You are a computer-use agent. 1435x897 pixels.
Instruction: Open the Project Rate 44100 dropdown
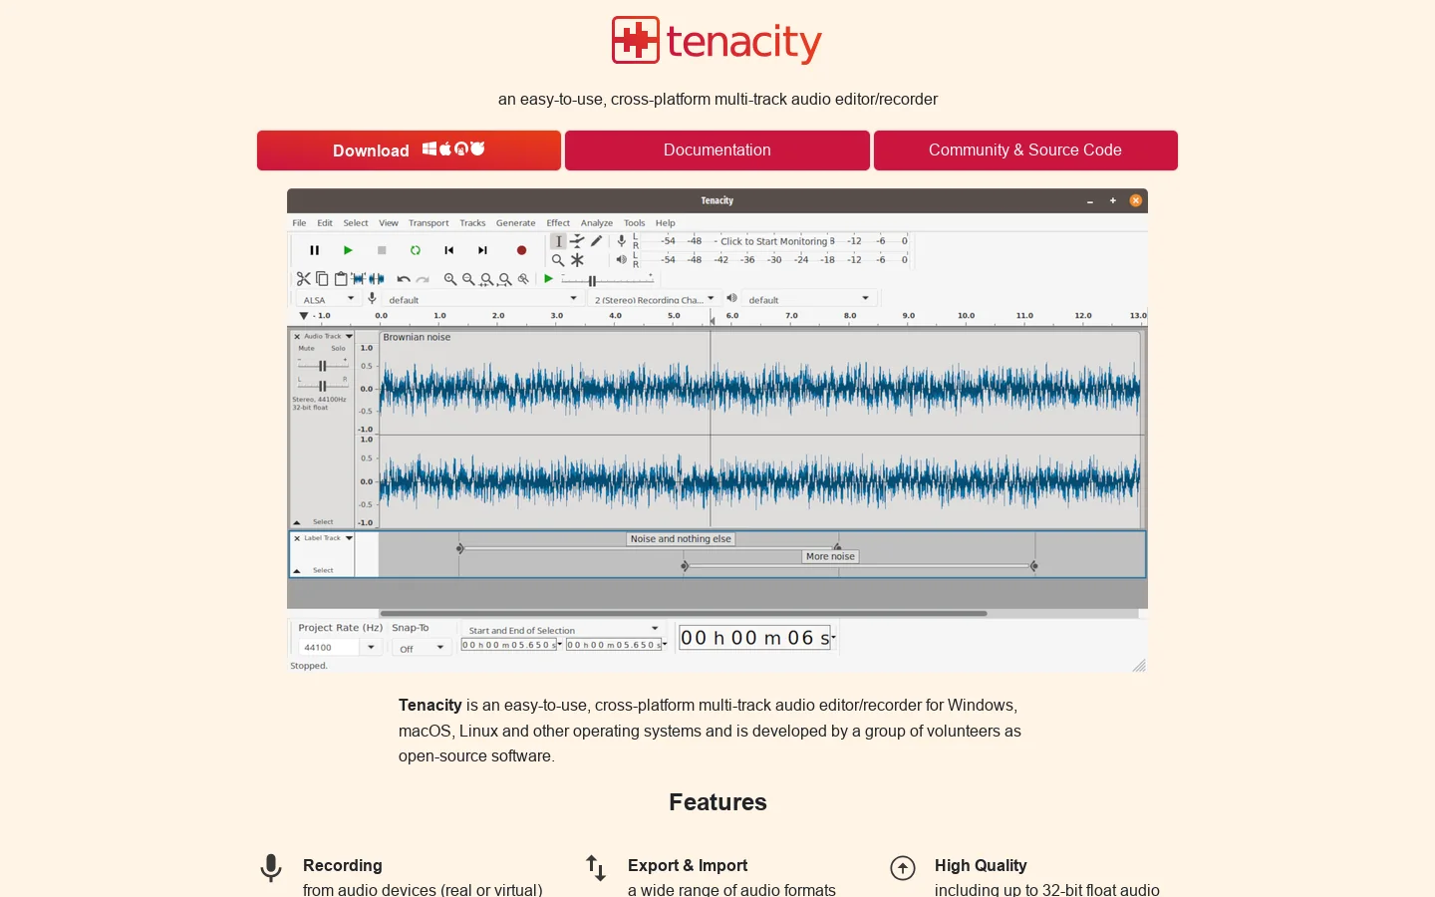tap(339, 648)
